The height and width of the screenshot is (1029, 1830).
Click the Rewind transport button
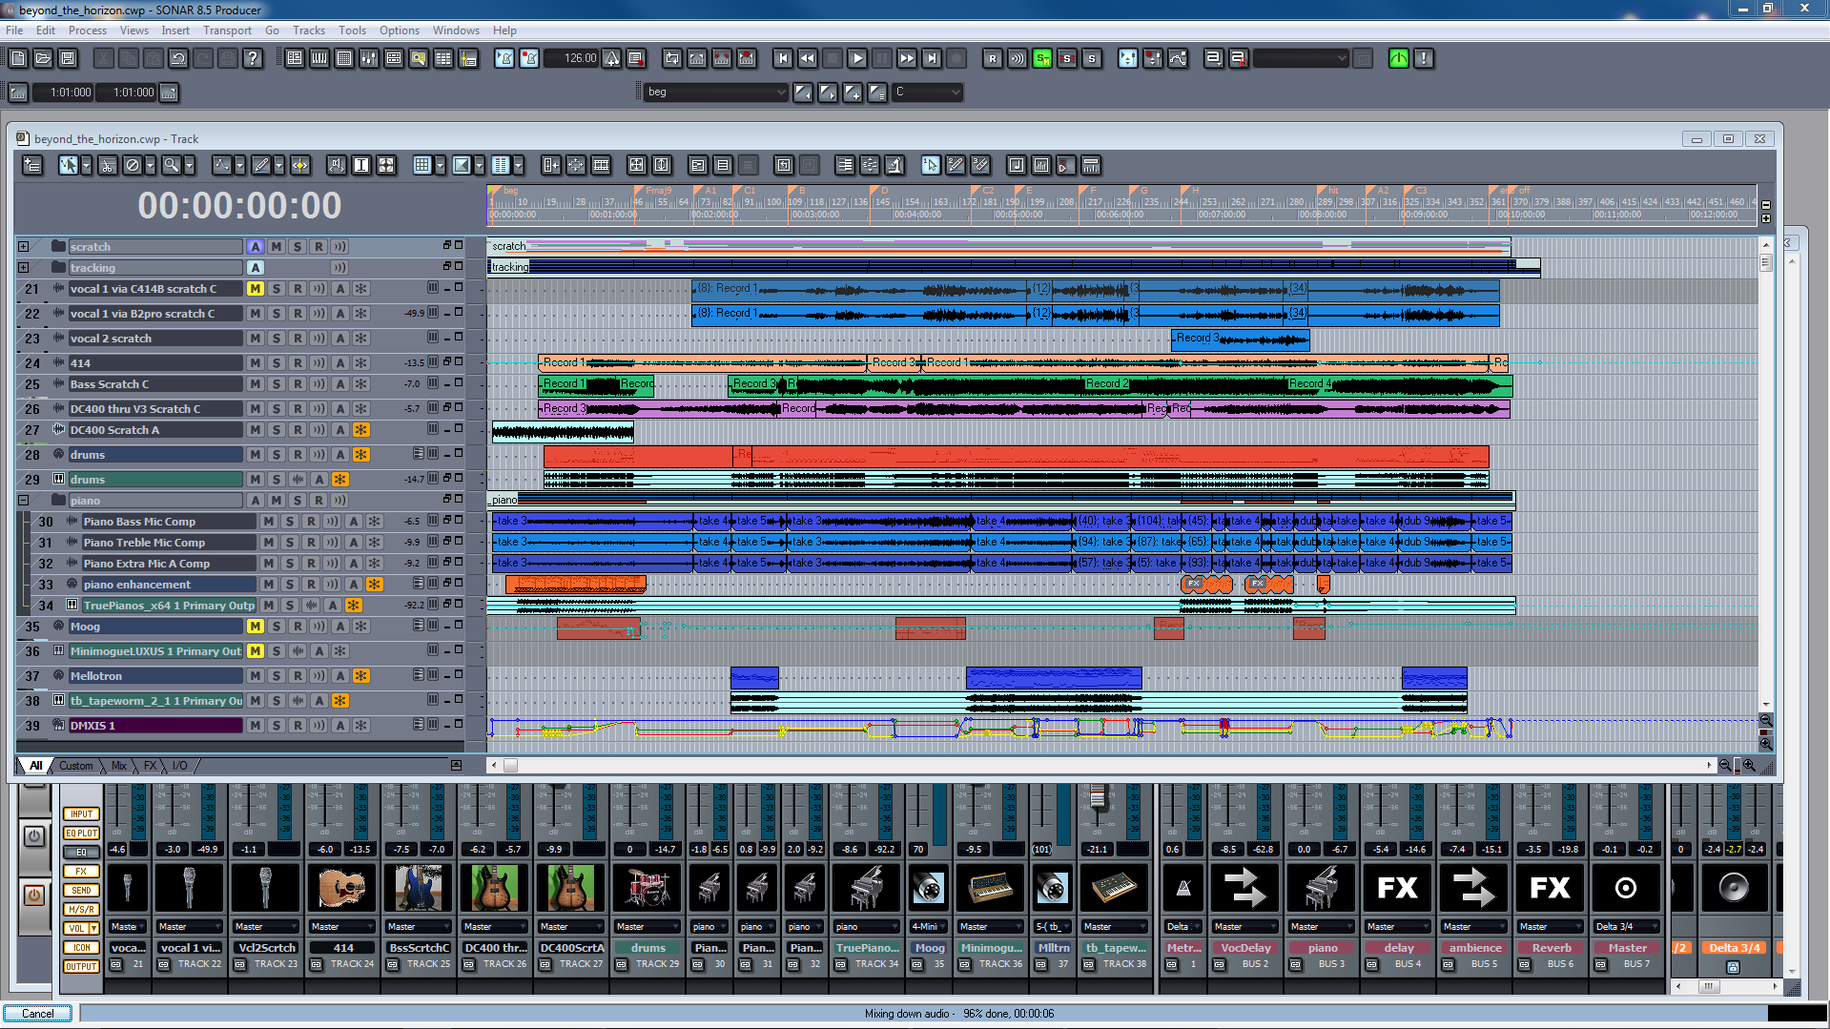coord(807,59)
